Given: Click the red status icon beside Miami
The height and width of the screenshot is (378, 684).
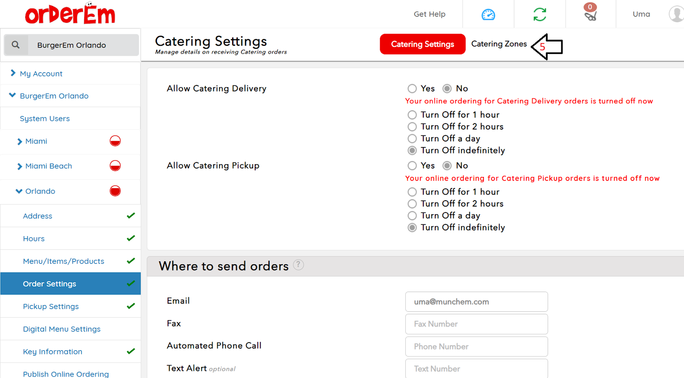Looking at the screenshot, I should tap(115, 141).
